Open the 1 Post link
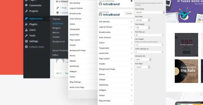Image resolution: width=203 pixels, height=105 pixels. 63,8
